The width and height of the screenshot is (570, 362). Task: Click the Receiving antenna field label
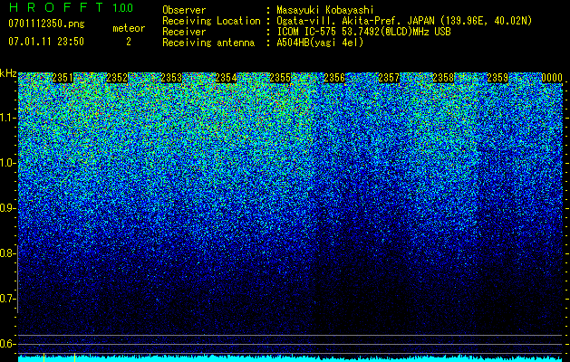point(208,43)
